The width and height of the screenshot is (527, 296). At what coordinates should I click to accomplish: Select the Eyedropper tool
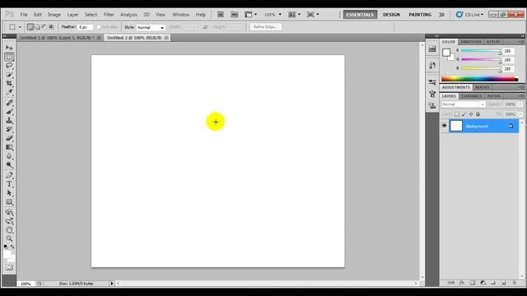point(9,92)
